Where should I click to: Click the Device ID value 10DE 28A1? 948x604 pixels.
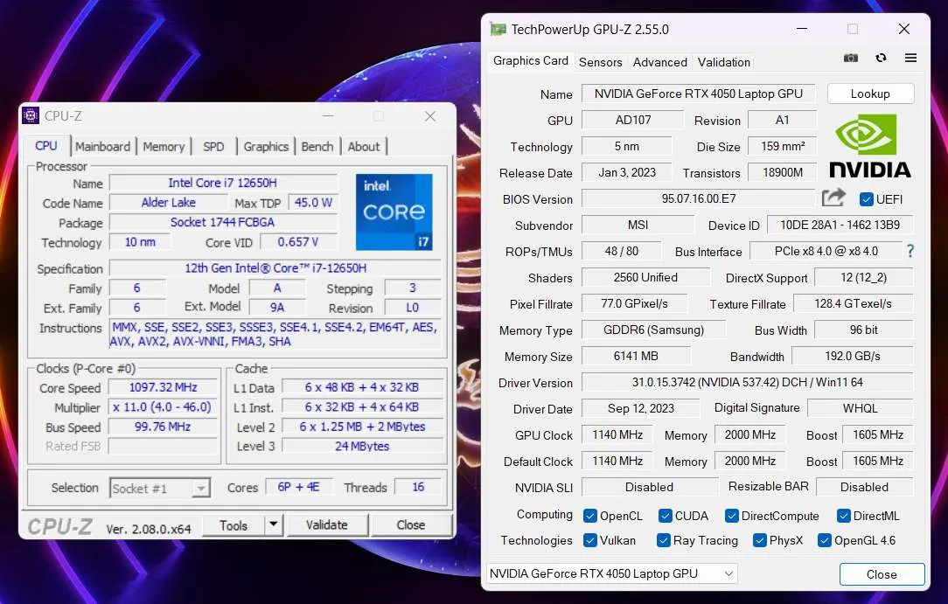[x=840, y=225]
